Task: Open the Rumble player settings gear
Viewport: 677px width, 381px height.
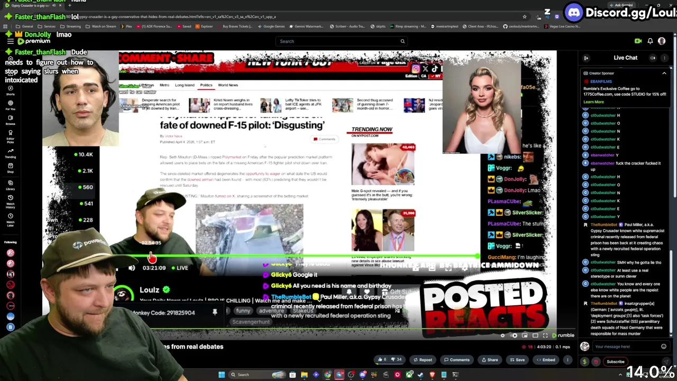Action: click(502, 335)
